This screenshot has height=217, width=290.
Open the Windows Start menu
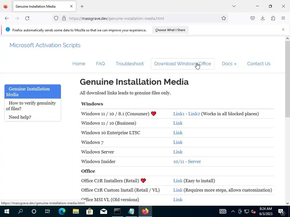click(7, 211)
